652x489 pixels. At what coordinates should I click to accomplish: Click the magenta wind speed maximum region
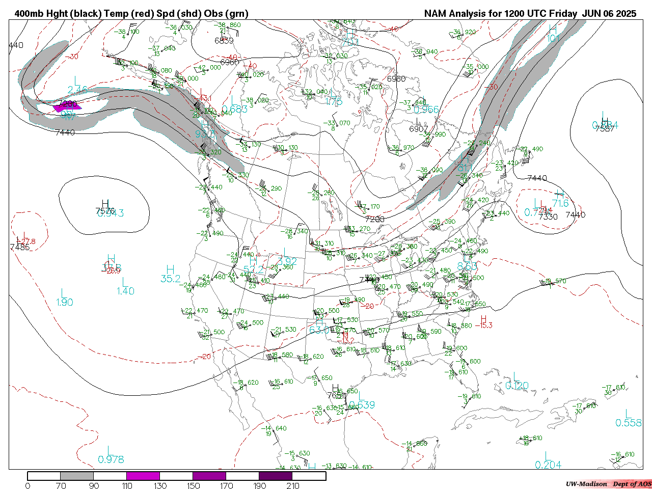[x=66, y=106]
